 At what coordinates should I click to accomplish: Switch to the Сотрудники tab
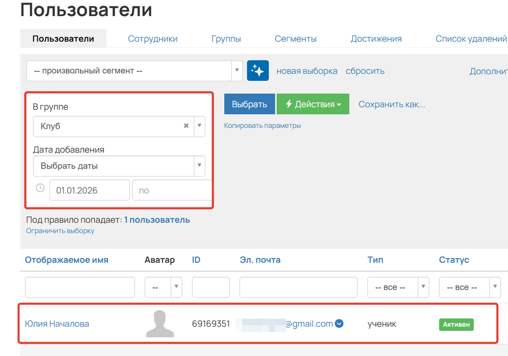point(152,39)
